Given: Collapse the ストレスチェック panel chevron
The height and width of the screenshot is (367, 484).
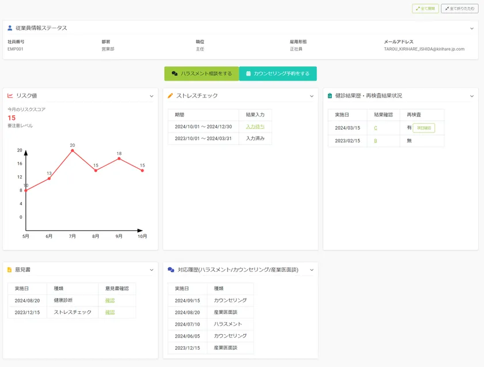Looking at the screenshot, I should click(312, 96).
